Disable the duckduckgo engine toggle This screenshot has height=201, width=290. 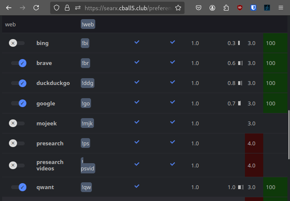[x=18, y=83]
